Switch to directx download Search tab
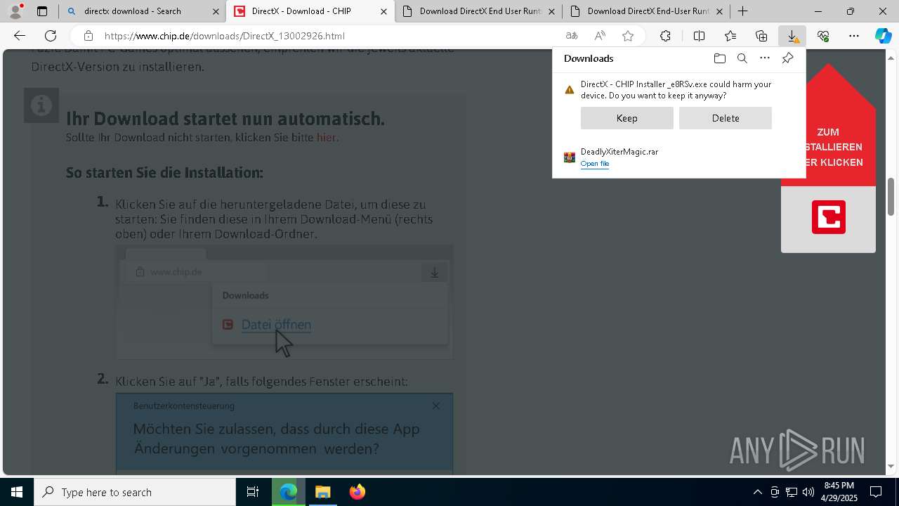This screenshot has height=506, width=899. (143, 11)
